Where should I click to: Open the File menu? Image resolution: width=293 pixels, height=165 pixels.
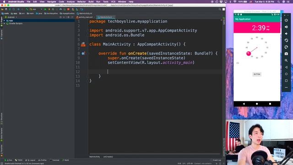click(x=28, y=1)
